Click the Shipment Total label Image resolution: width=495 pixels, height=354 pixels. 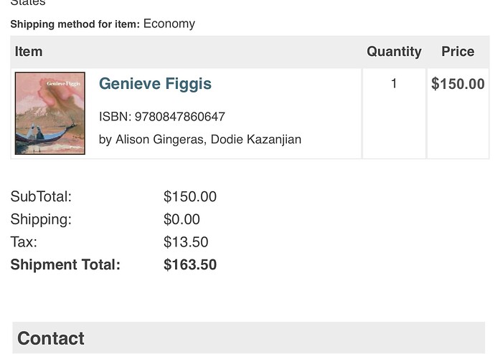pos(65,264)
